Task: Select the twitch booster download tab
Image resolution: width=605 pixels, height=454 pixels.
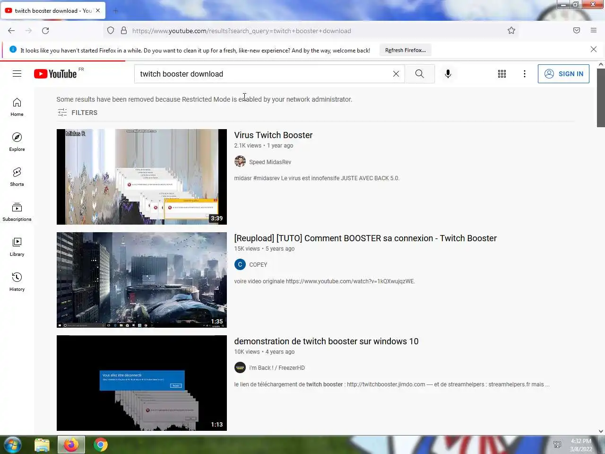Action: tap(53, 10)
